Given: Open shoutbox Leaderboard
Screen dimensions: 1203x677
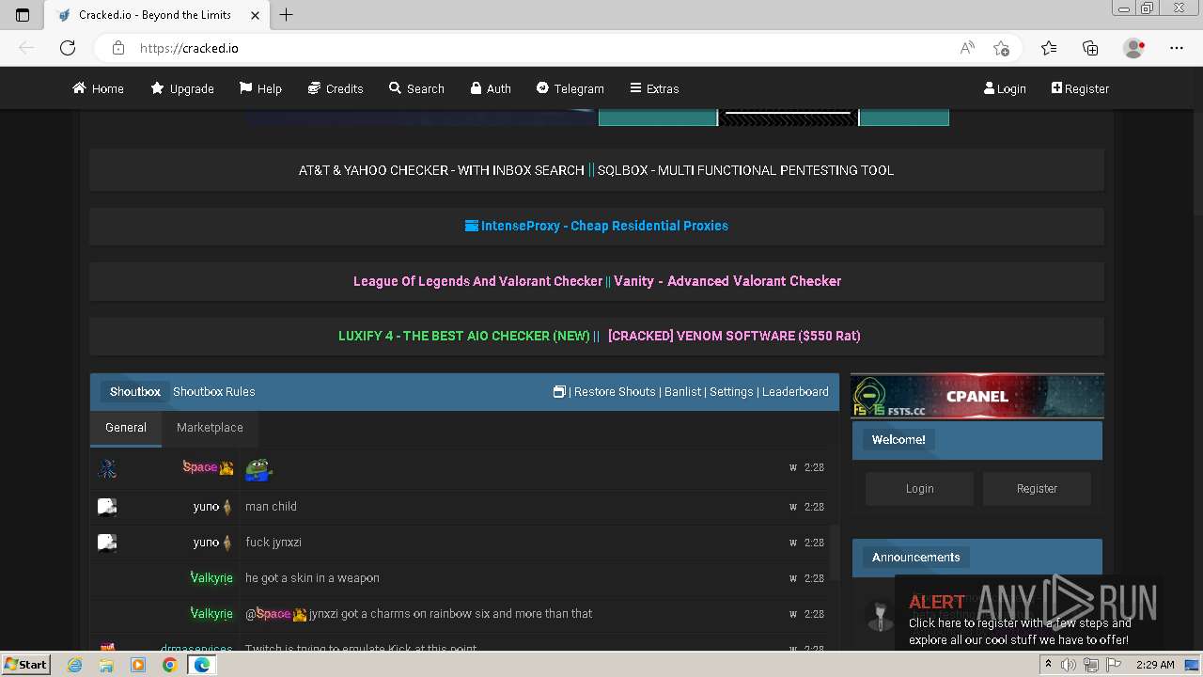Looking at the screenshot, I should tap(795, 391).
